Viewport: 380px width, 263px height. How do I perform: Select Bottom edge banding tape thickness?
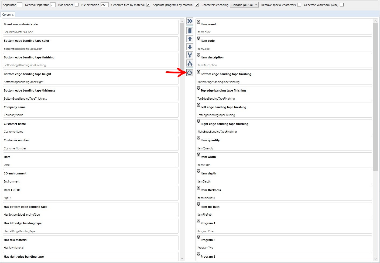[x=91, y=94]
